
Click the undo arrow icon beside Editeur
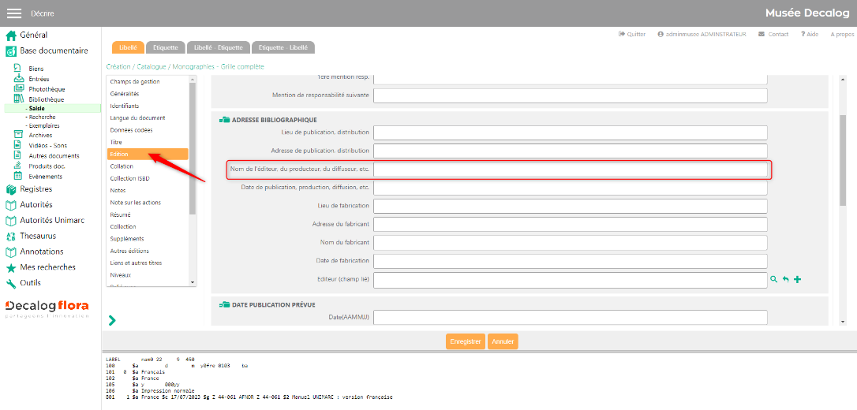coord(785,280)
